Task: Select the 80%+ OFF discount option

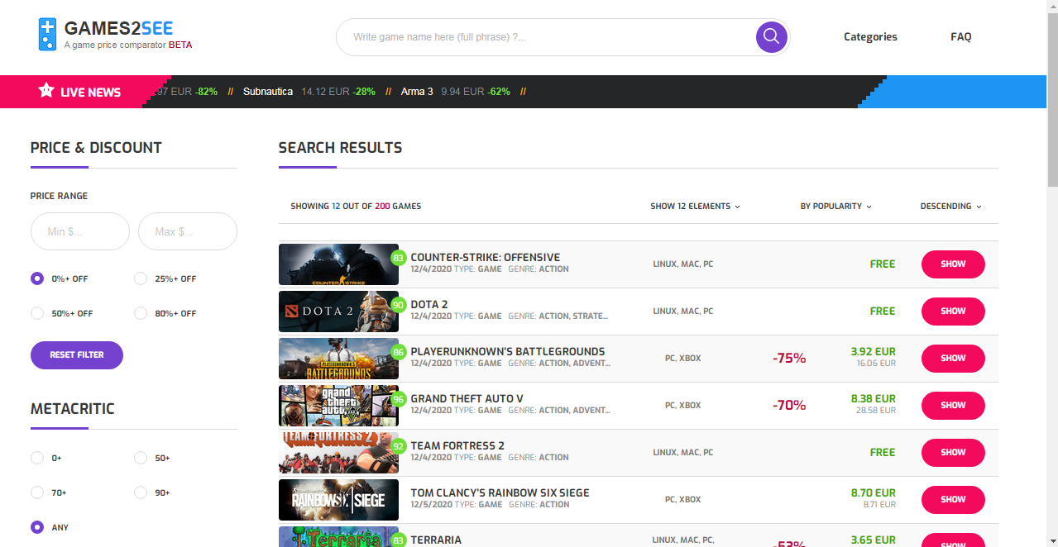Action: point(141,313)
